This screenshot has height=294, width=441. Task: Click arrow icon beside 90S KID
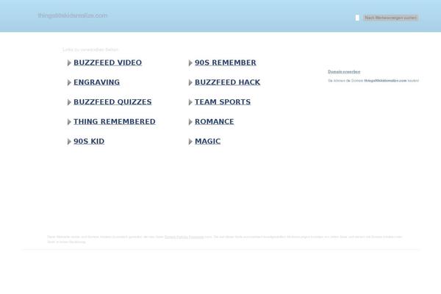(x=69, y=142)
